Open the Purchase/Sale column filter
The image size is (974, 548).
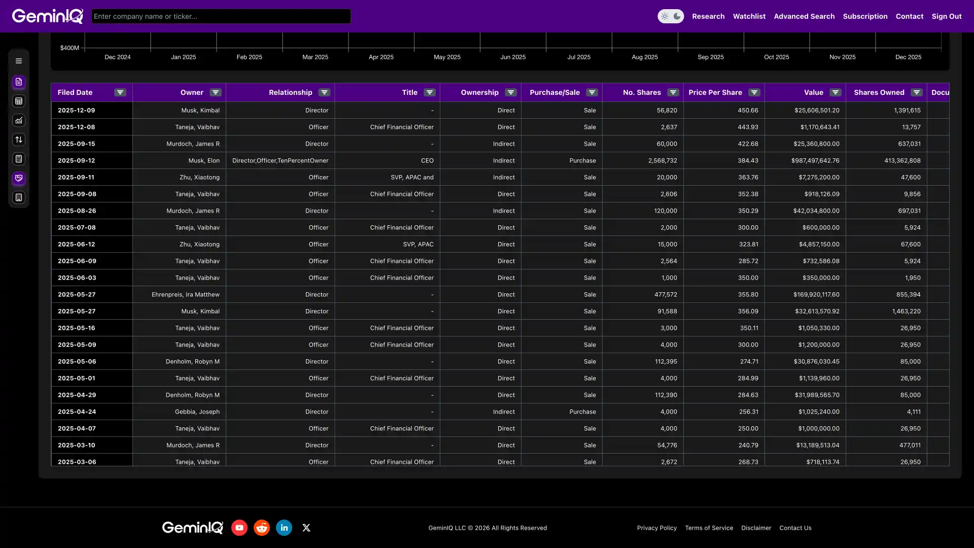592,92
